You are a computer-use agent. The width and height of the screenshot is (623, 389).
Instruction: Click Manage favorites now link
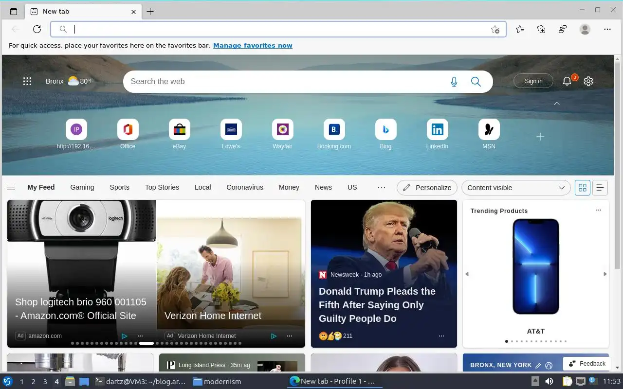(253, 46)
